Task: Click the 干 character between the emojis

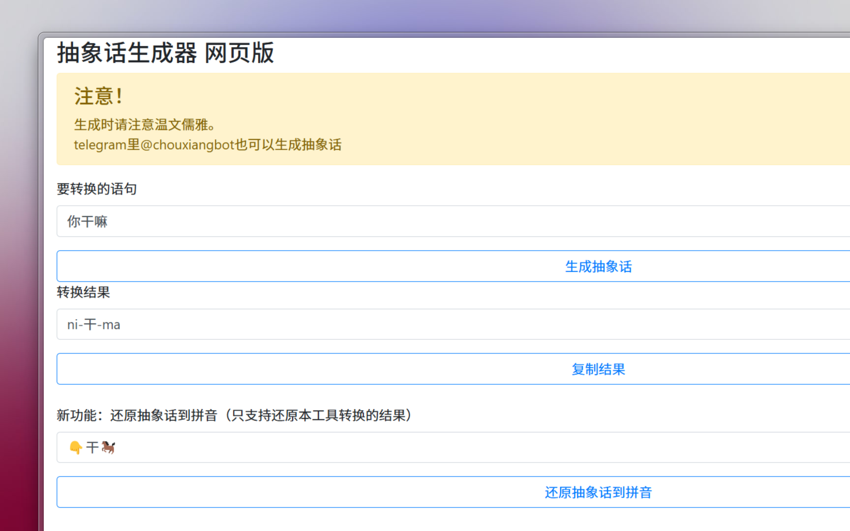Action: pyautogui.click(x=92, y=447)
